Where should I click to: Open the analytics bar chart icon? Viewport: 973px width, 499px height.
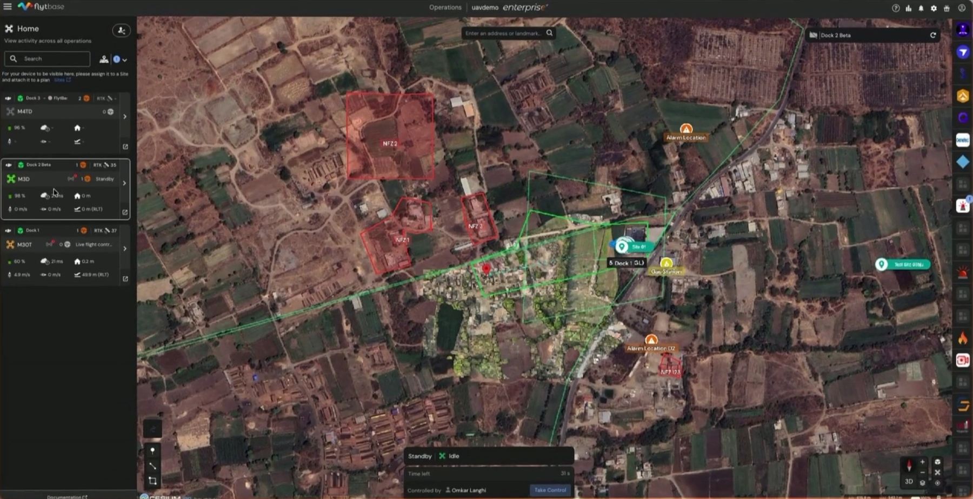909,8
